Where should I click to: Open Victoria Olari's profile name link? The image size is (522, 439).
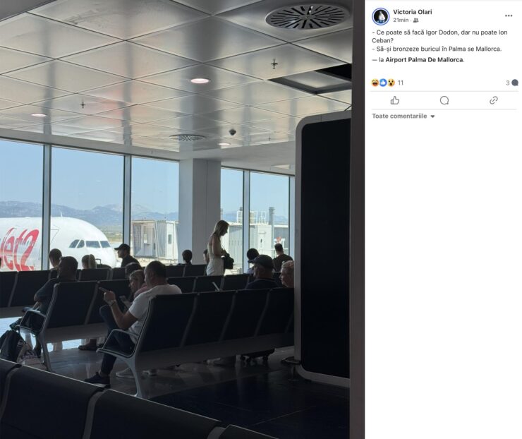click(x=413, y=12)
